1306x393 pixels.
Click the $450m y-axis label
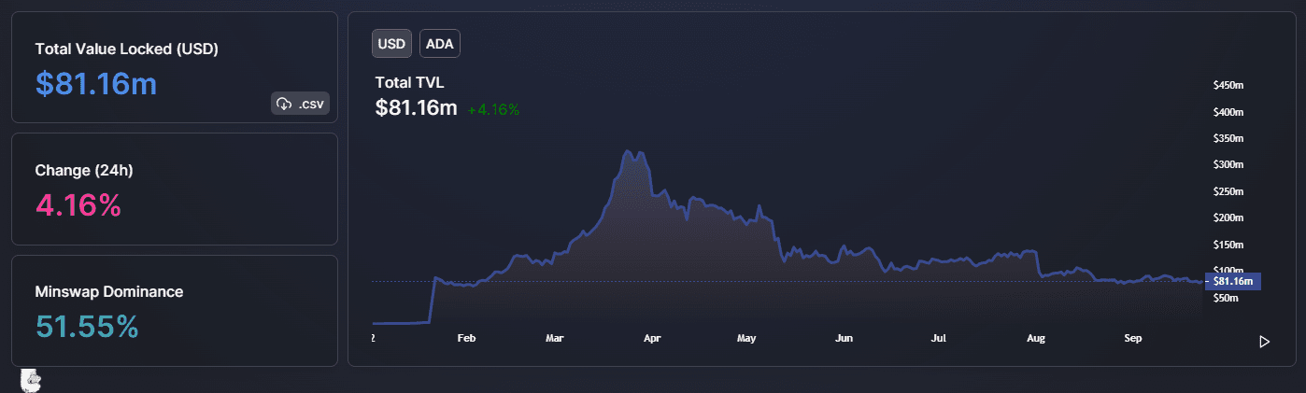[x=1228, y=85]
